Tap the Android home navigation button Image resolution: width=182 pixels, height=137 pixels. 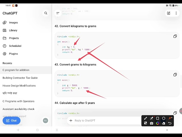pyautogui.click(x=37, y=130)
